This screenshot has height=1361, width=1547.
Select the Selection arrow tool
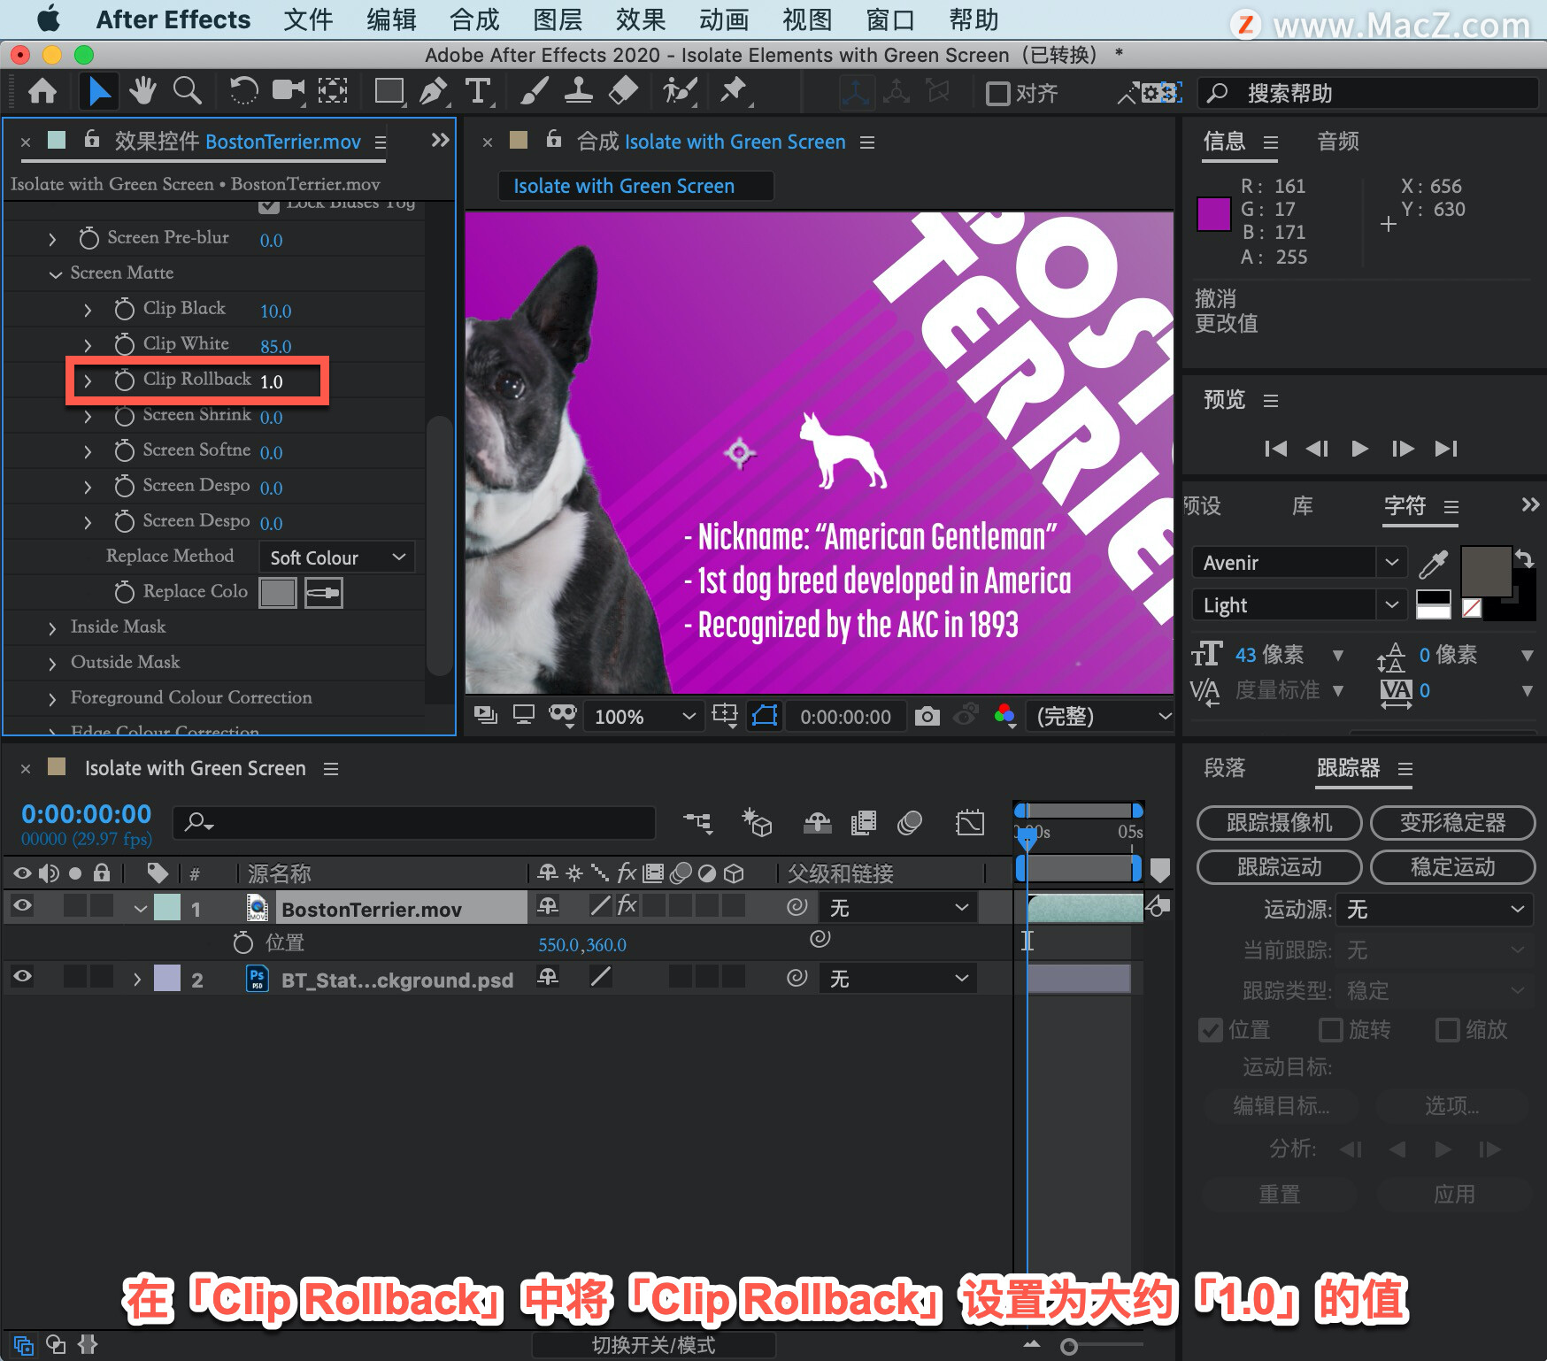pyautogui.click(x=99, y=91)
